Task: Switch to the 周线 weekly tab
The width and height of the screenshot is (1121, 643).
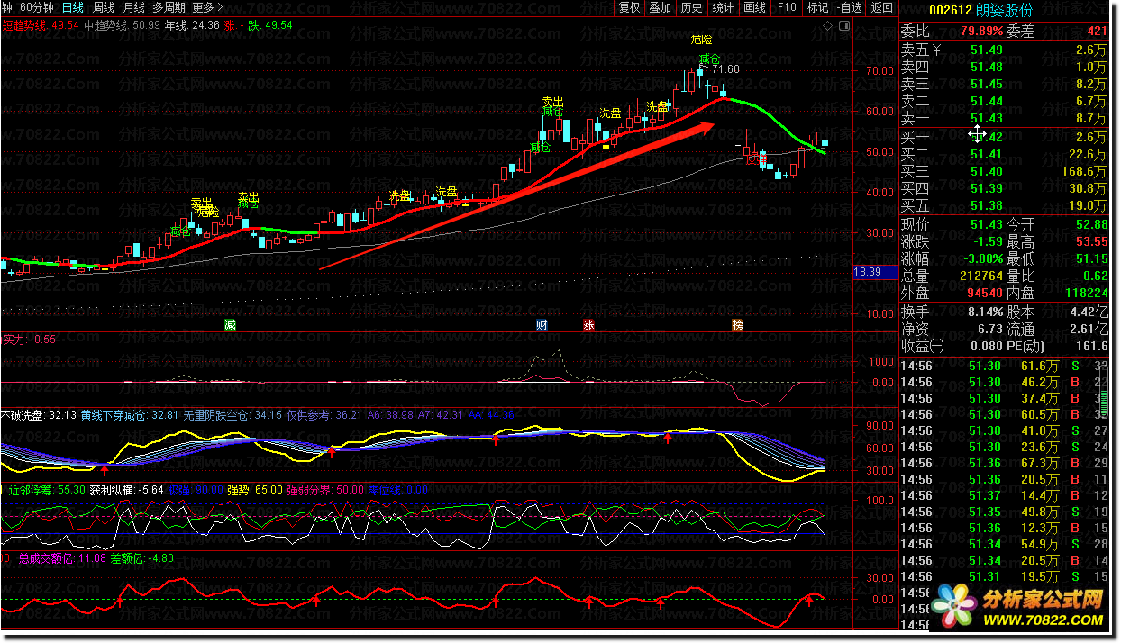Action: click(x=104, y=7)
